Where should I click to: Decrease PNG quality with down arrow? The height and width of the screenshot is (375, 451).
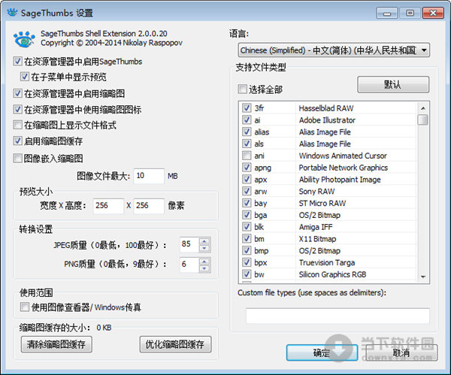204,268
